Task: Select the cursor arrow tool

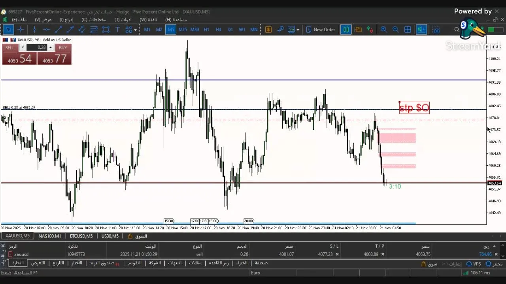Action: (x=9, y=30)
